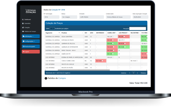Viewport: 171px width, 108px height.
Task: Click the Dashboard chart icon in sidebar
Action: pos(23,20)
